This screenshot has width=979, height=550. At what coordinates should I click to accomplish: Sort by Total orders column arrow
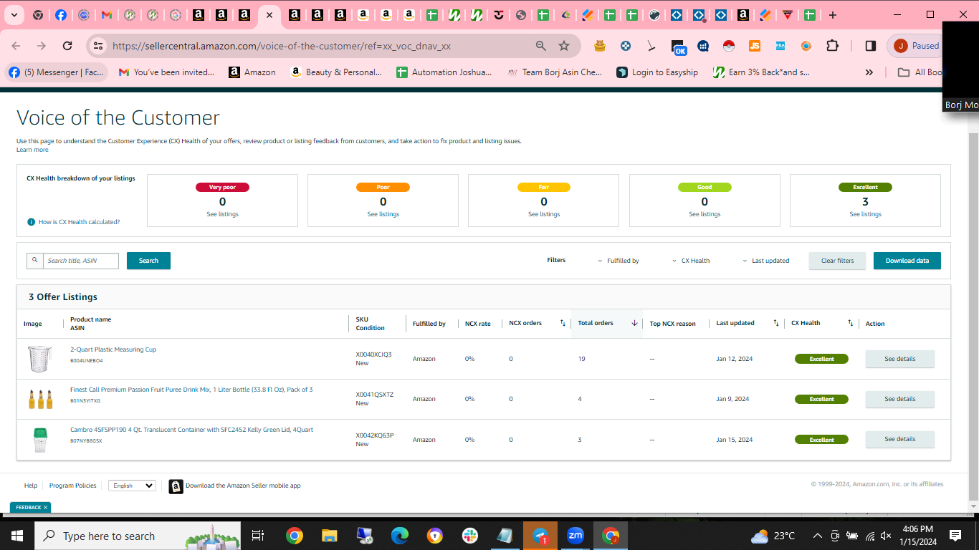pyautogui.click(x=634, y=323)
